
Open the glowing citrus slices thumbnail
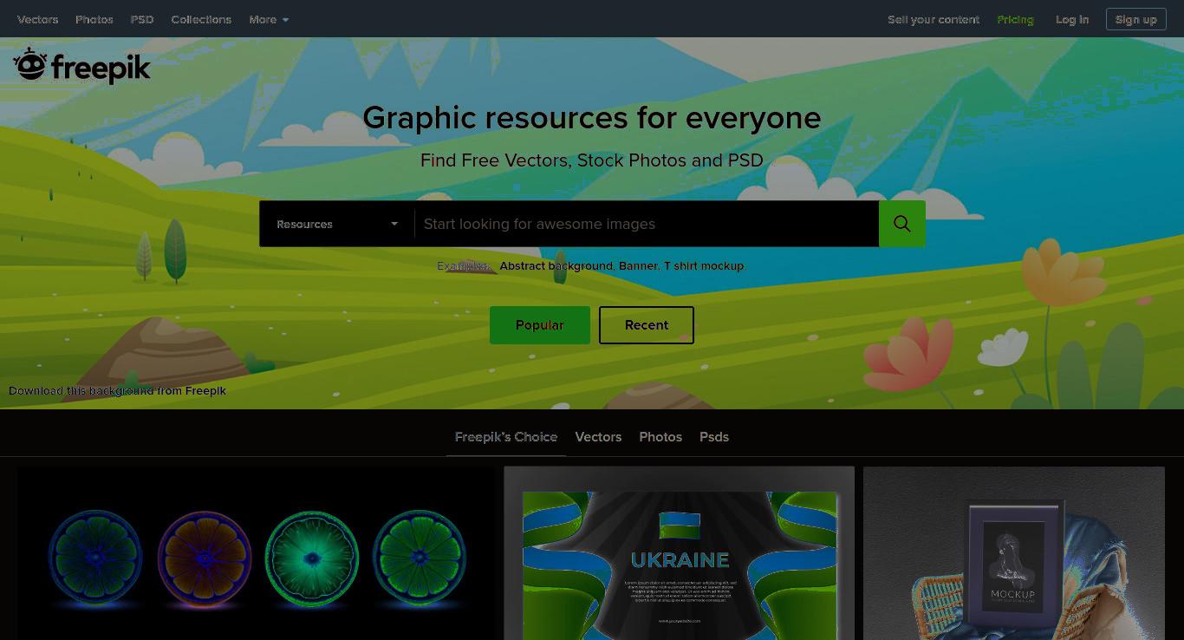coord(257,553)
